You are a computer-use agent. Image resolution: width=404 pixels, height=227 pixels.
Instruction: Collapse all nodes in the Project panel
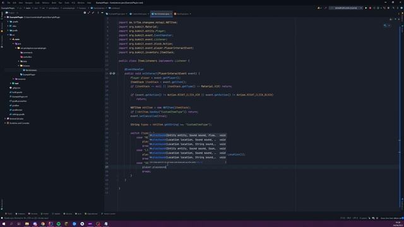tap(93, 13)
